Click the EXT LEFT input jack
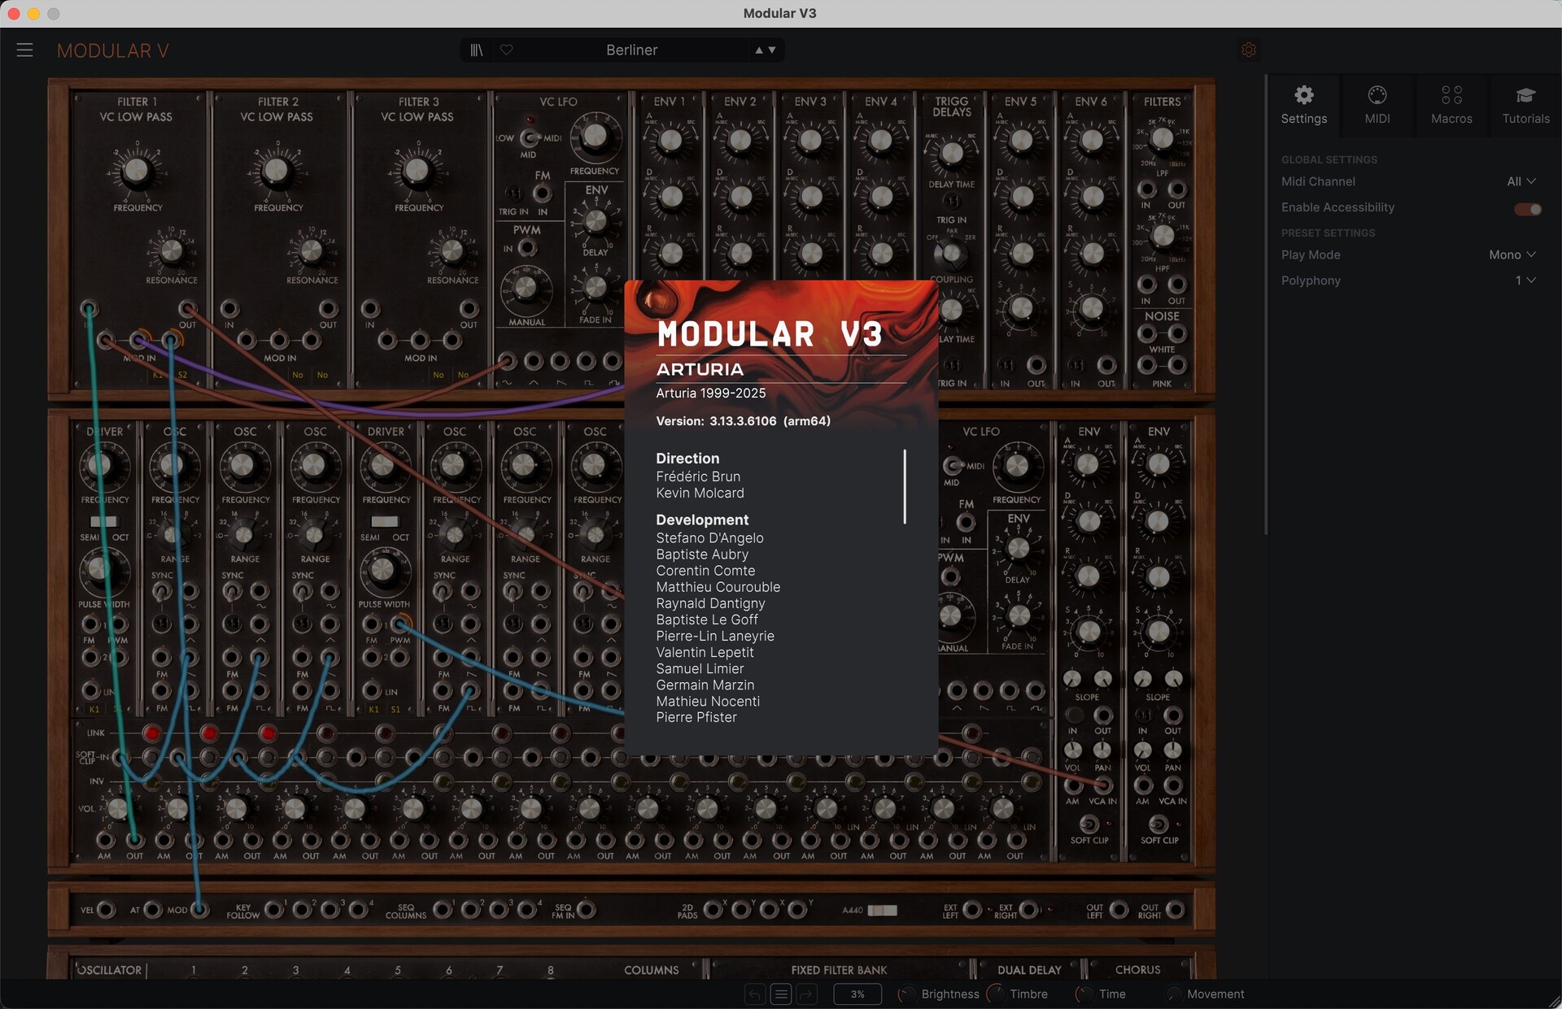Image resolution: width=1562 pixels, height=1009 pixels. click(972, 910)
